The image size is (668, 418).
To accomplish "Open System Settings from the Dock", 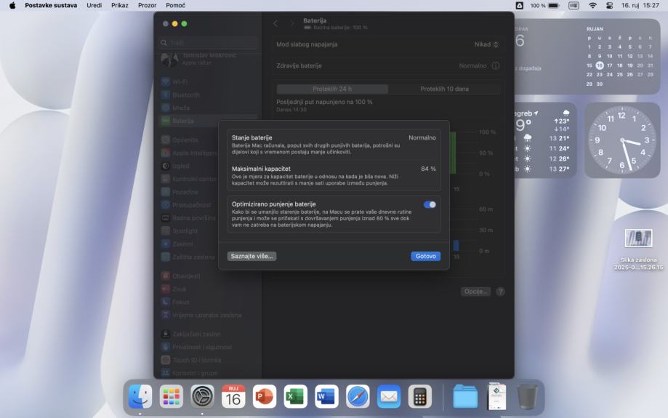I will coord(202,397).
